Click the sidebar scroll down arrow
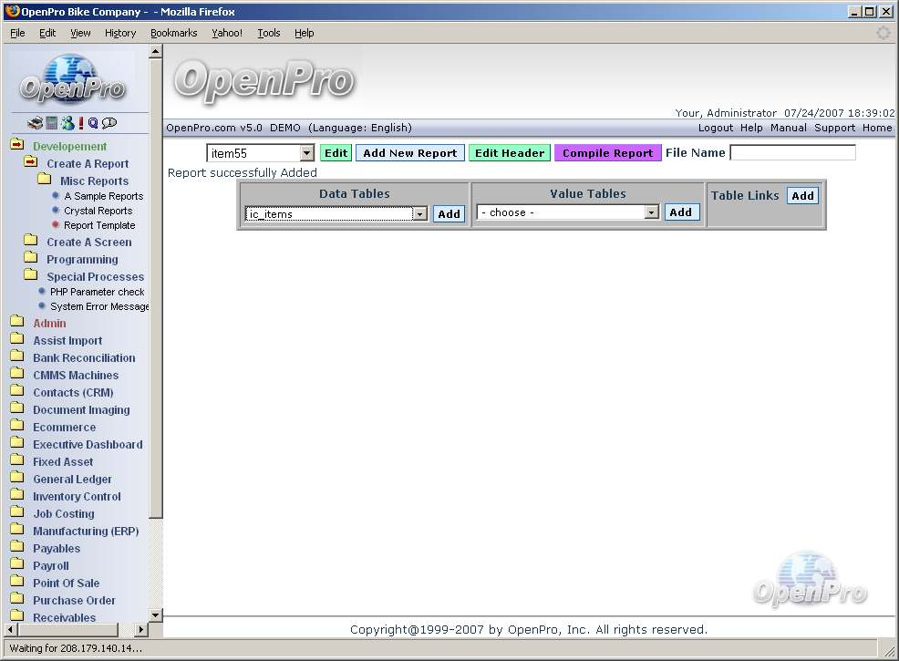 (x=155, y=615)
